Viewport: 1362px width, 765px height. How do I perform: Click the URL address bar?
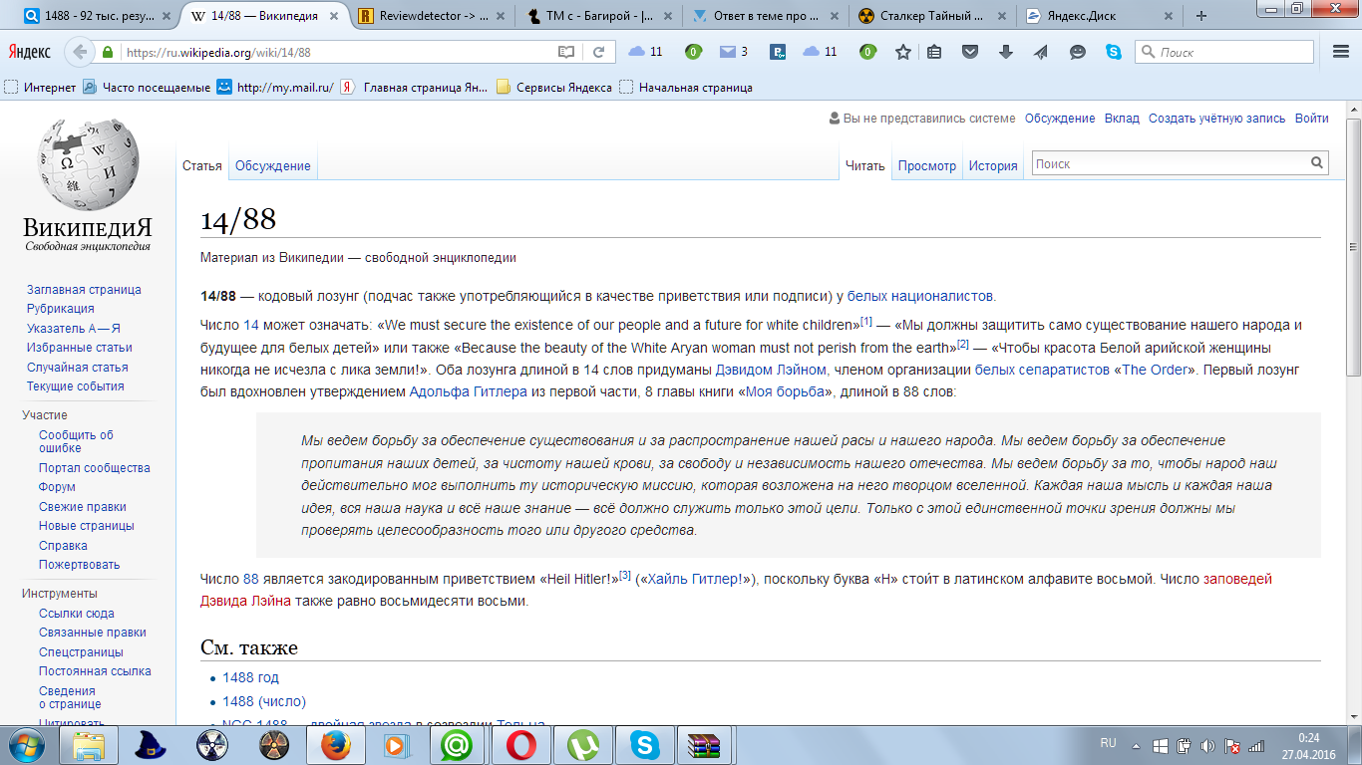(x=339, y=52)
